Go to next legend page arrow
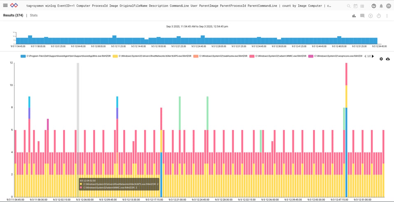Screen dimensions: 394x202 pyautogui.click(x=373, y=56)
